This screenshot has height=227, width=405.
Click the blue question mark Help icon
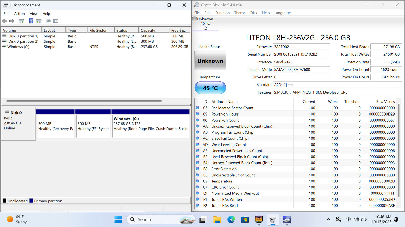[31, 21]
